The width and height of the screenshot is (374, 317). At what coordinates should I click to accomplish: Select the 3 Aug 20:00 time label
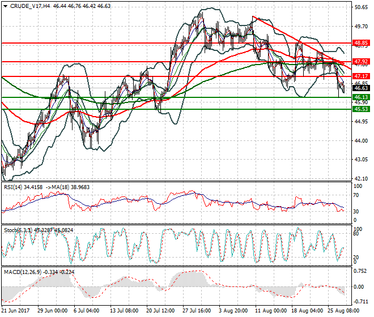pyautogui.click(x=233, y=311)
